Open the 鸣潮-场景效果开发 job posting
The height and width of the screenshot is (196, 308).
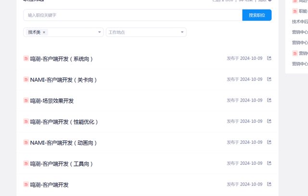pyautogui.click(x=51, y=101)
